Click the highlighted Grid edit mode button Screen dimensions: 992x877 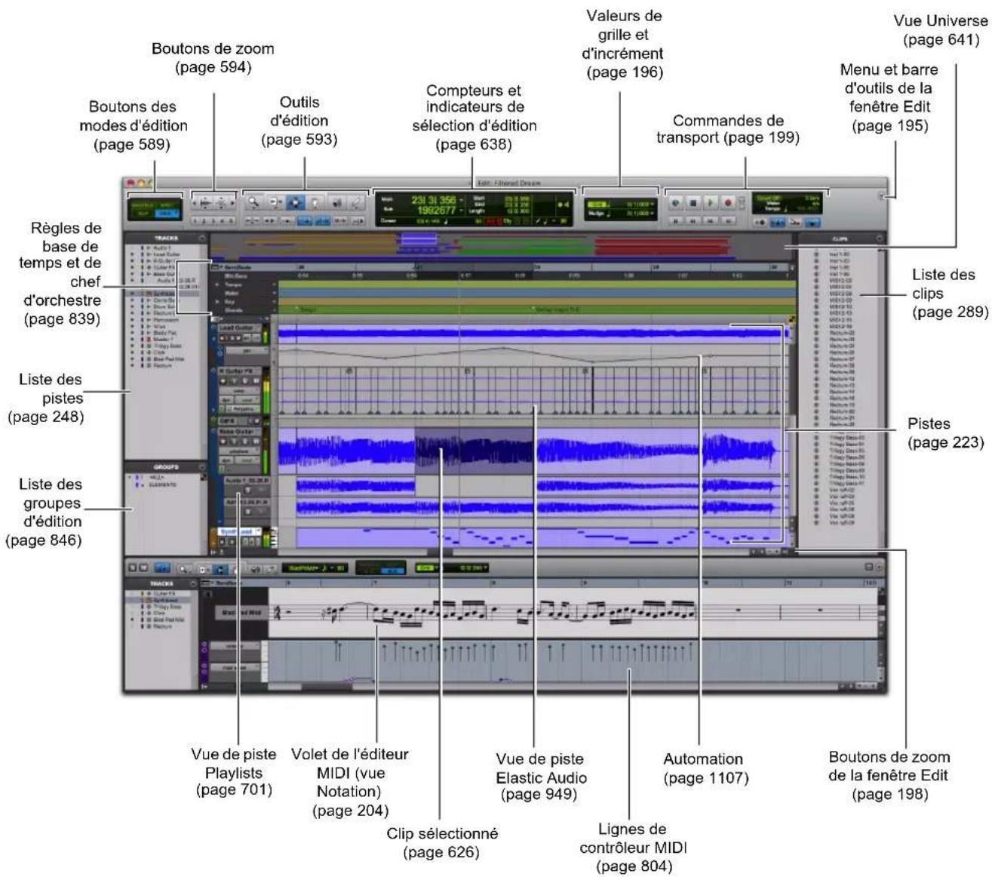pyautogui.click(x=167, y=214)
